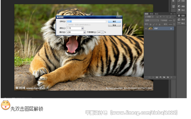Filter layers by pixel layers icon

157,17
